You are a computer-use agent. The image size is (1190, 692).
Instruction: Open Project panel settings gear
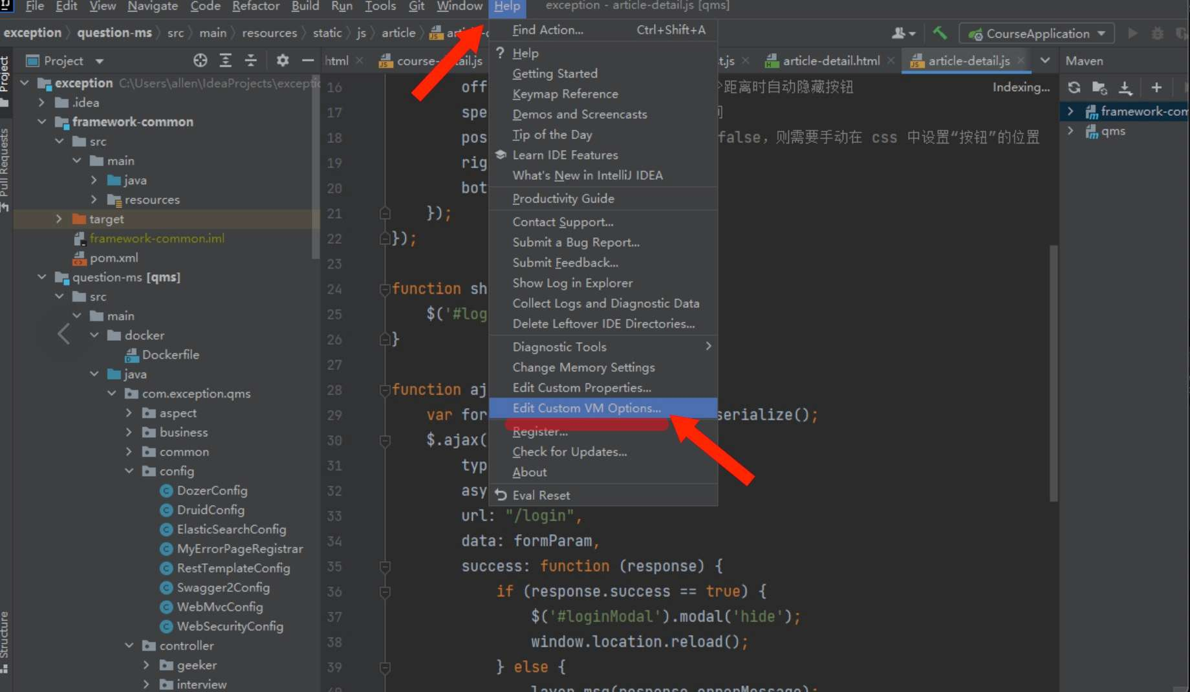(283, 61)
